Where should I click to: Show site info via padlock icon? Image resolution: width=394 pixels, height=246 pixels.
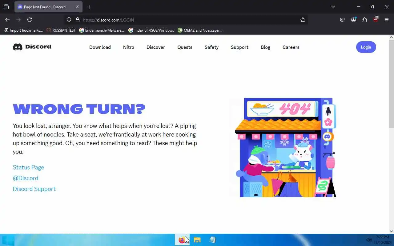[78, 20]
